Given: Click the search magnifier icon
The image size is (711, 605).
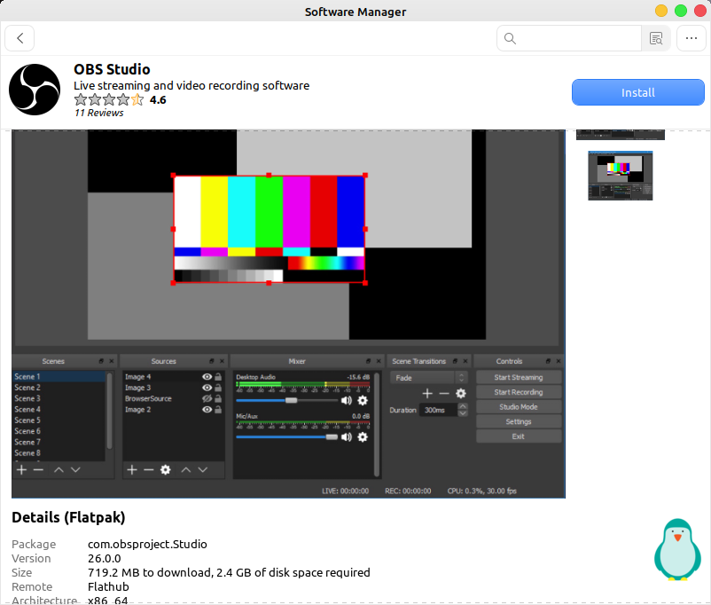Looking at the screenshot, I should pos(510,38).
